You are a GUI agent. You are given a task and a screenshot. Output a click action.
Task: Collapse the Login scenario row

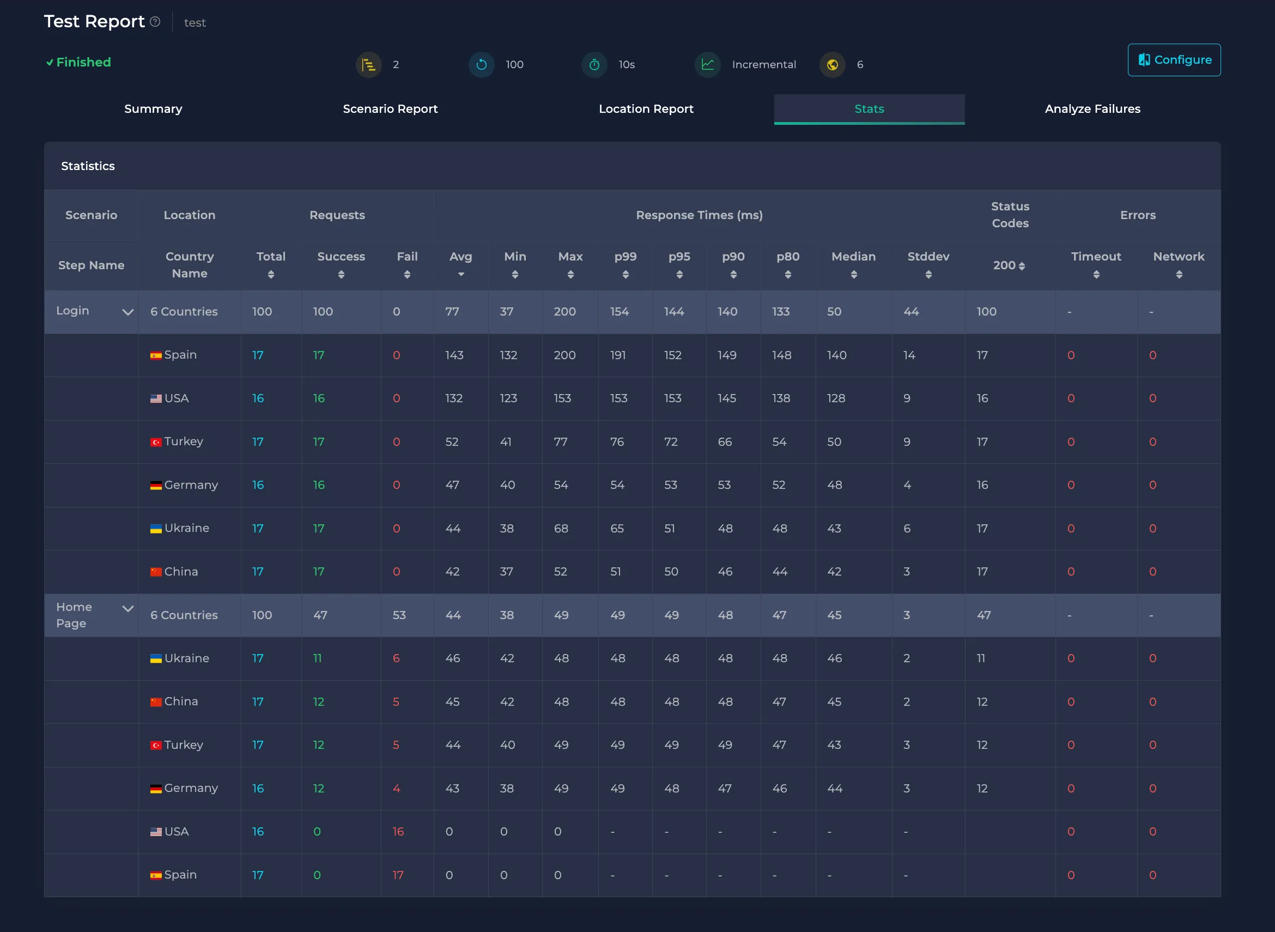point(128,312)
